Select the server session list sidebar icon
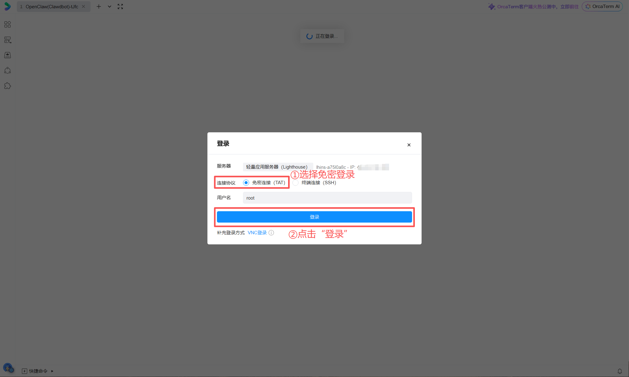Viewport: 629px width, 377px height. pyautogui.click(x=7, y=40)
